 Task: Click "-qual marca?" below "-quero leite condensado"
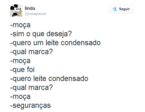[31, 88]
